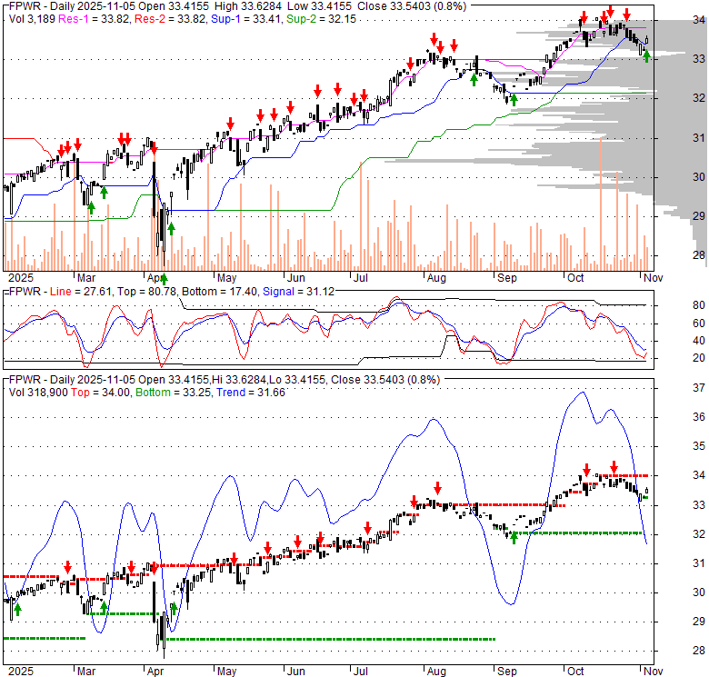Select the leftmost red down arrow in bottom chart
The image size is (709, 677).
68,567
